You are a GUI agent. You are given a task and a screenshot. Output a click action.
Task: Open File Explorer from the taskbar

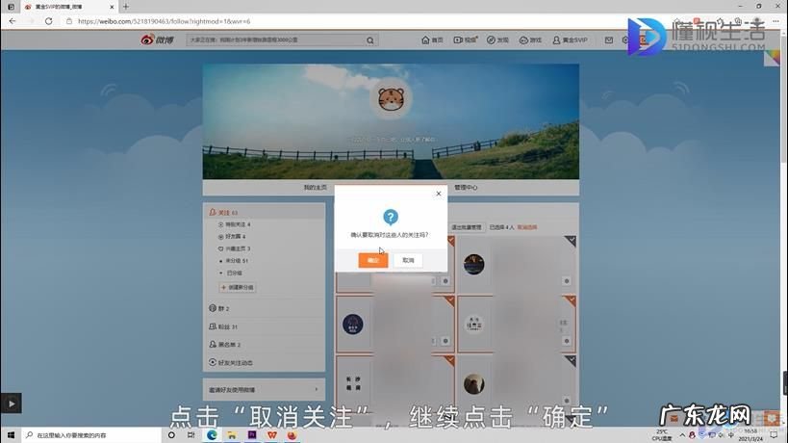[x=232, y=435]
